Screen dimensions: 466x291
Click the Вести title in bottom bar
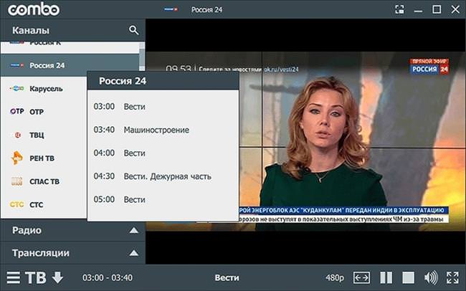coord(227,277)
